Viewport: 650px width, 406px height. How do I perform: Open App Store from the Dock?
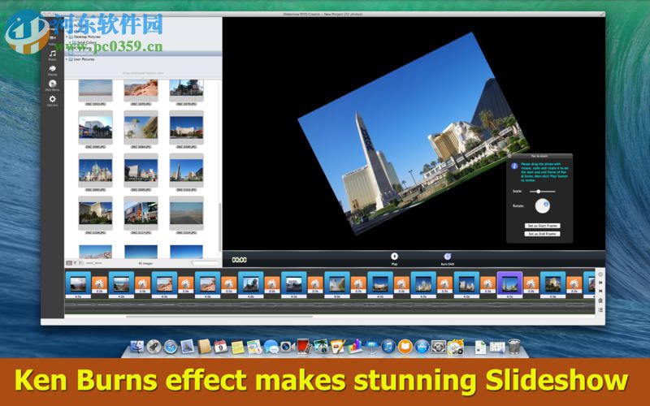click(422, 347)
